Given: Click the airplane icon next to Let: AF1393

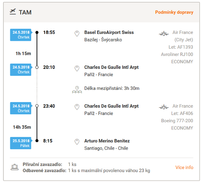Looking at the screenshot, I should point(164,34).
